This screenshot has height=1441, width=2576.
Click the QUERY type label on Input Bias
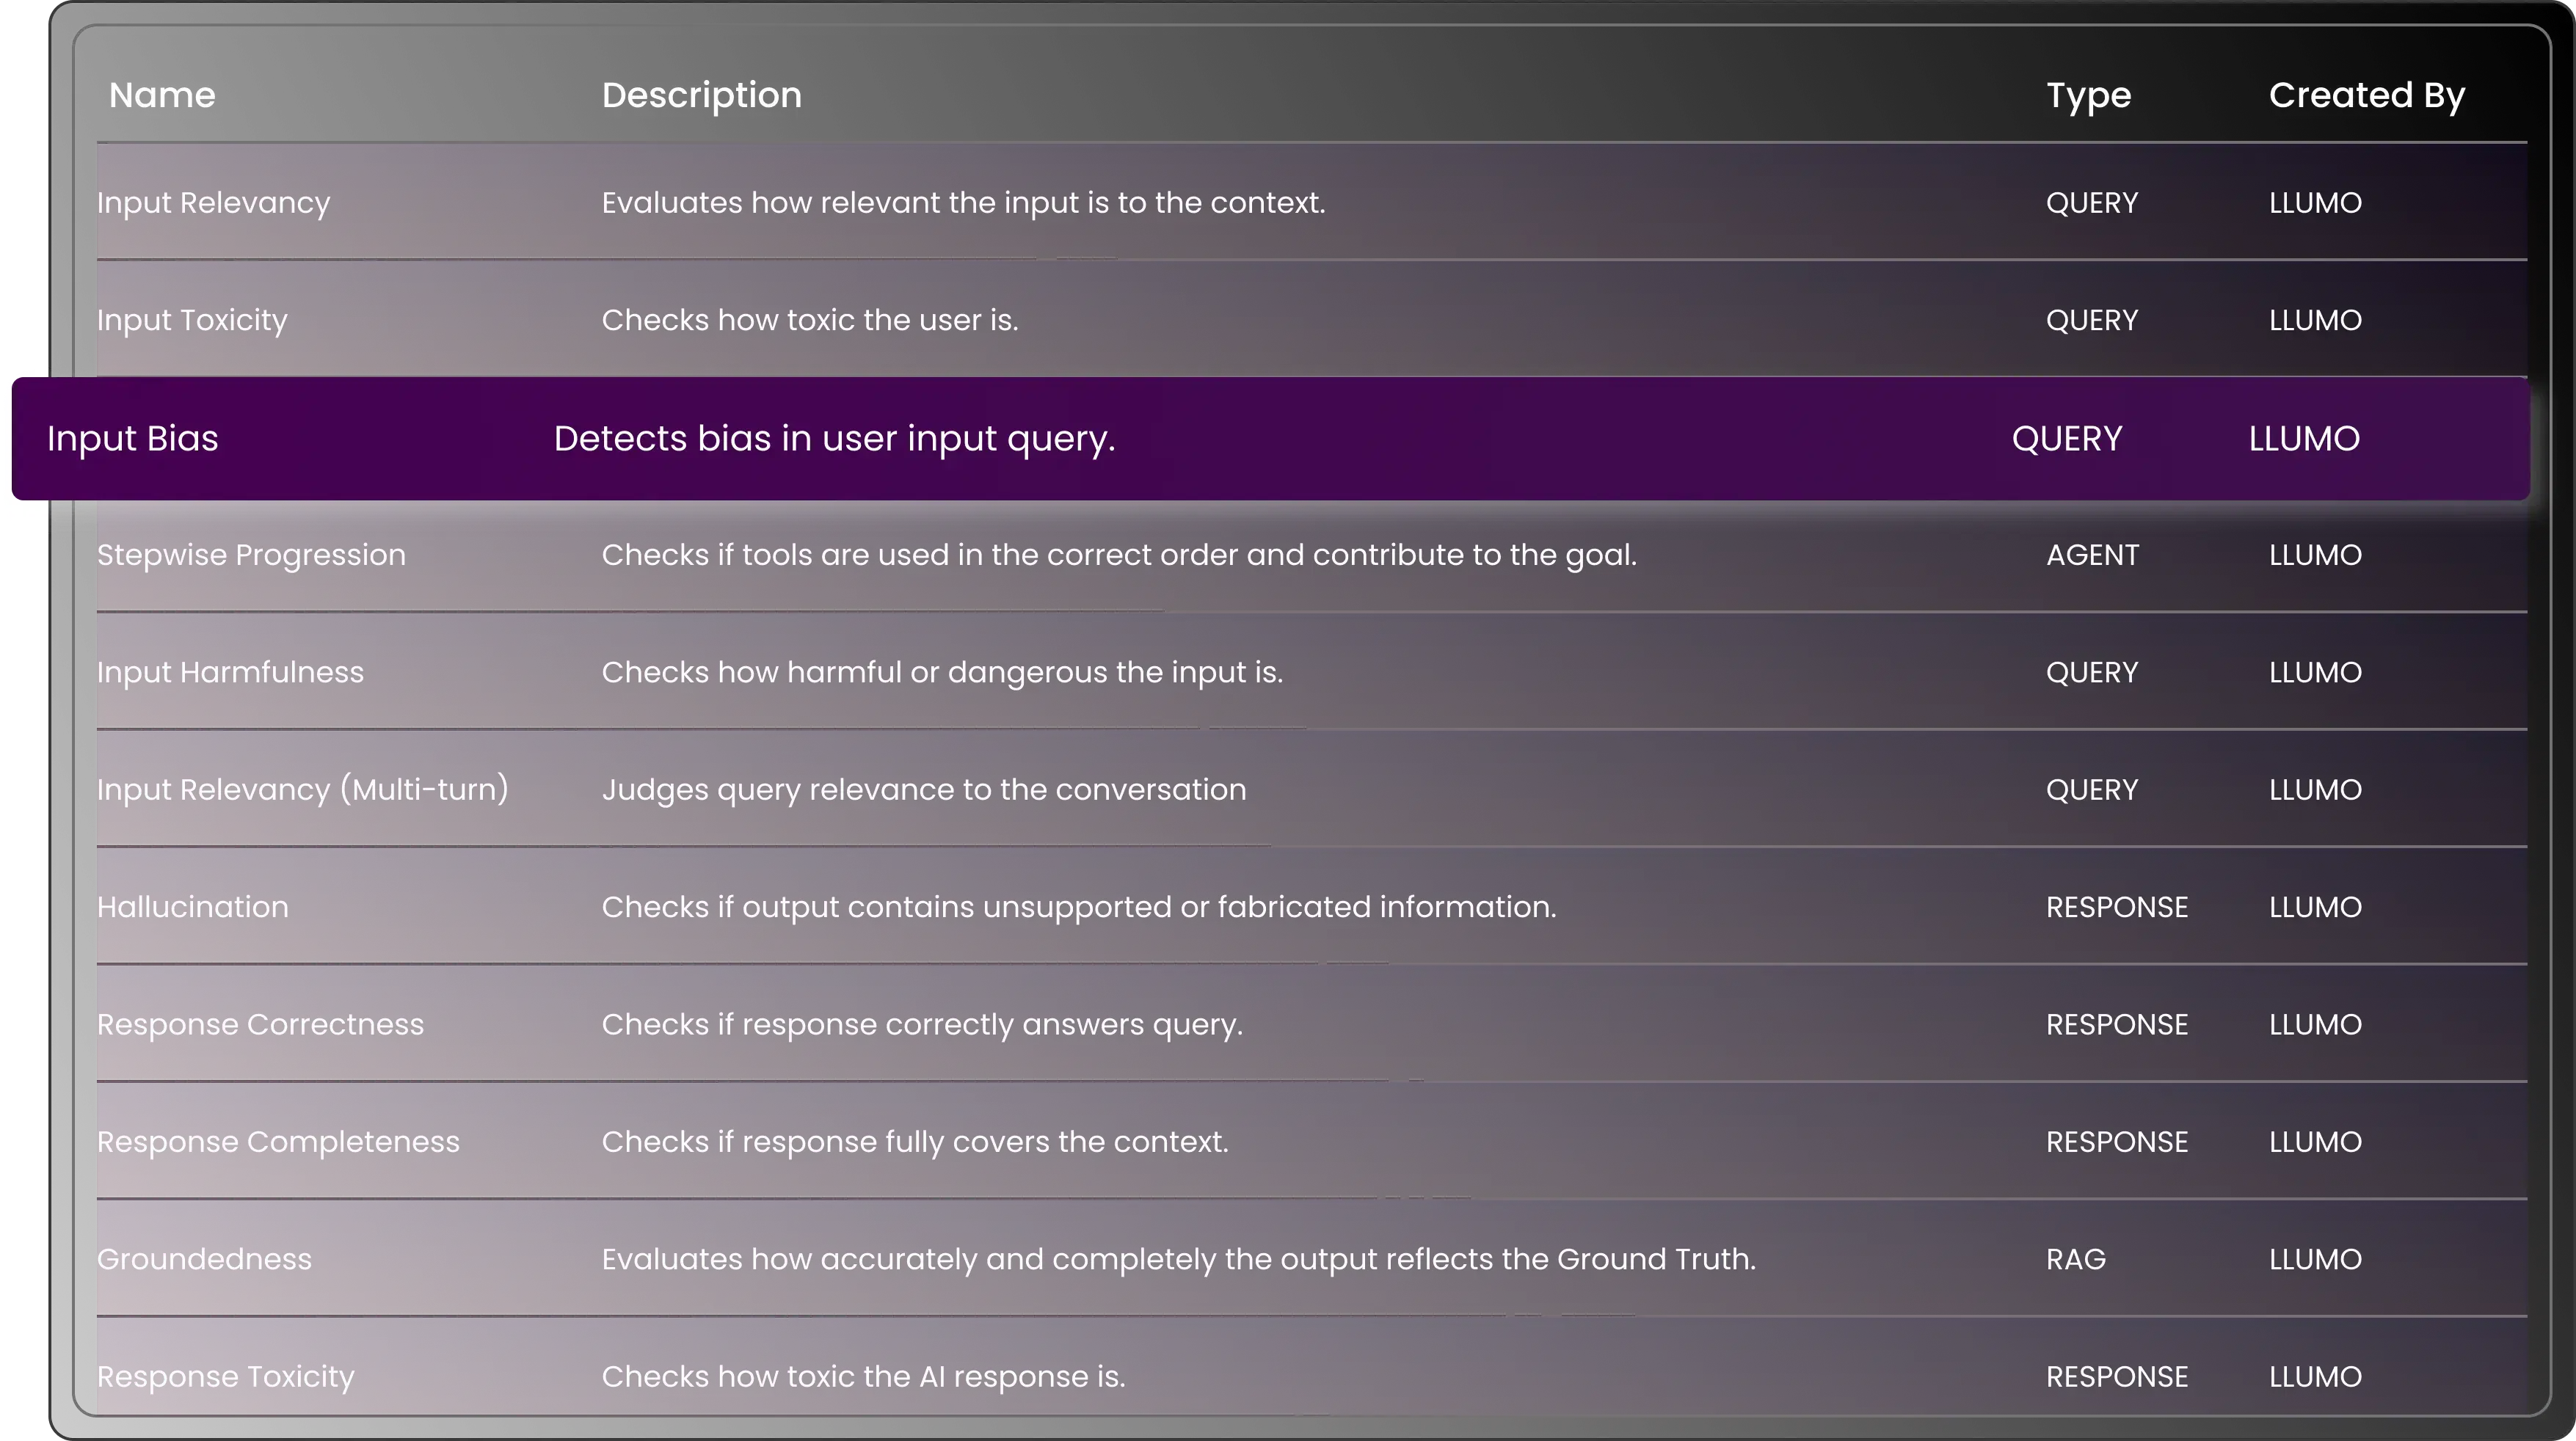tap(2065, 438)
